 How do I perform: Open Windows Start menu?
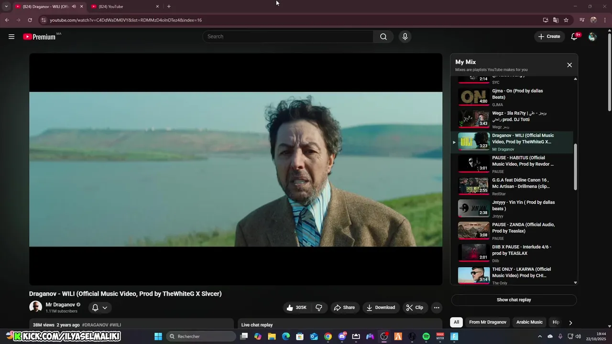158,336
